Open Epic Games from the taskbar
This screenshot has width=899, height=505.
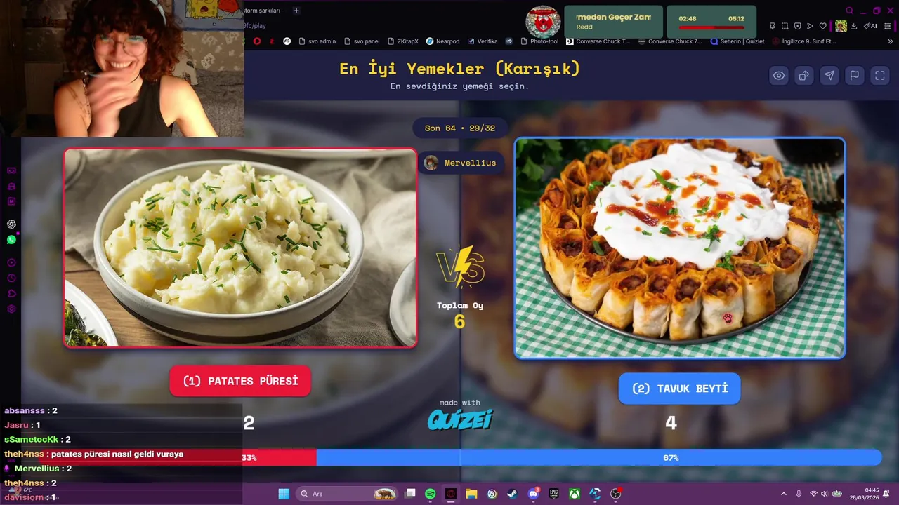(x=553, y=494)
